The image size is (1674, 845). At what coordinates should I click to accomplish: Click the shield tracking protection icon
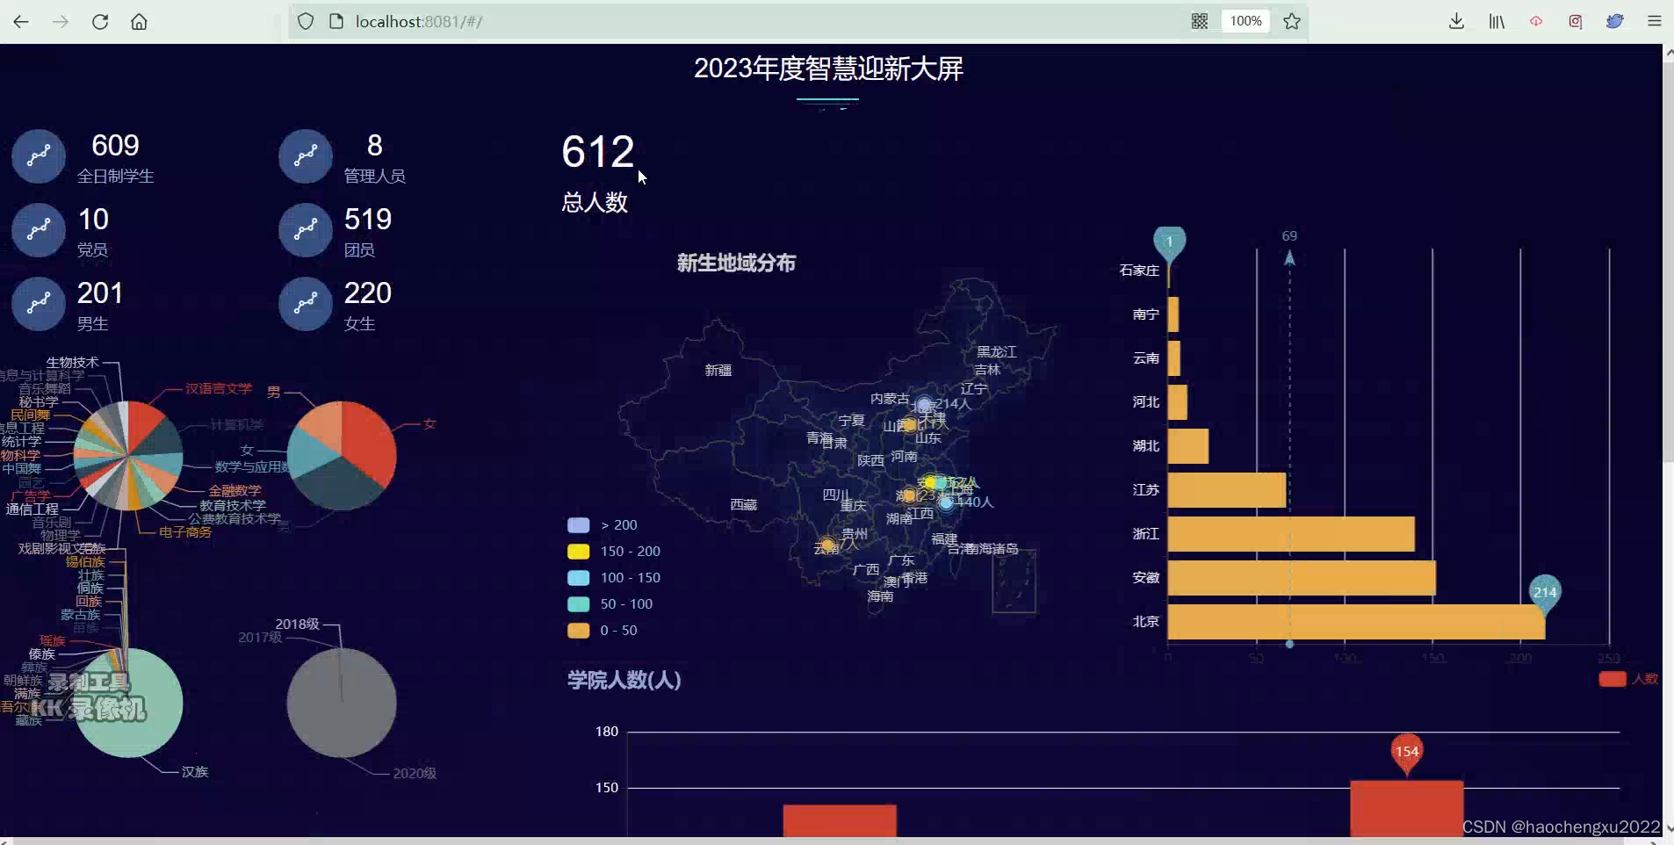pyautogui.click(x=305, y=21)
